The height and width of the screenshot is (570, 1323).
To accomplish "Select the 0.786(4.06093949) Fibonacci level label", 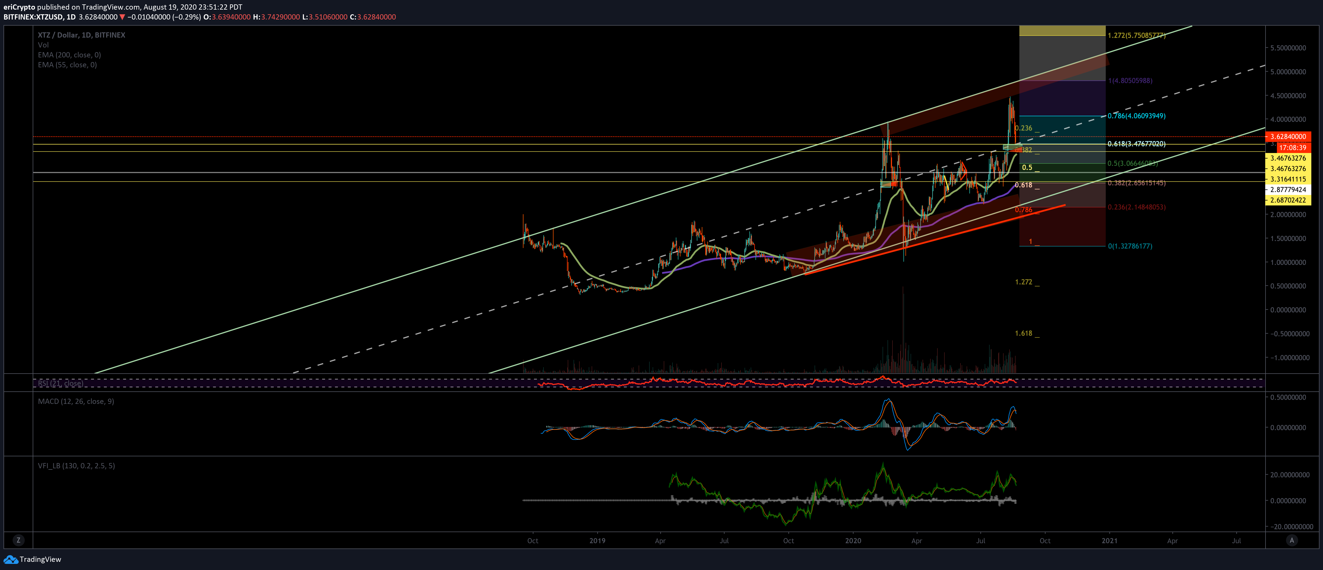I will click(1137, 116).
